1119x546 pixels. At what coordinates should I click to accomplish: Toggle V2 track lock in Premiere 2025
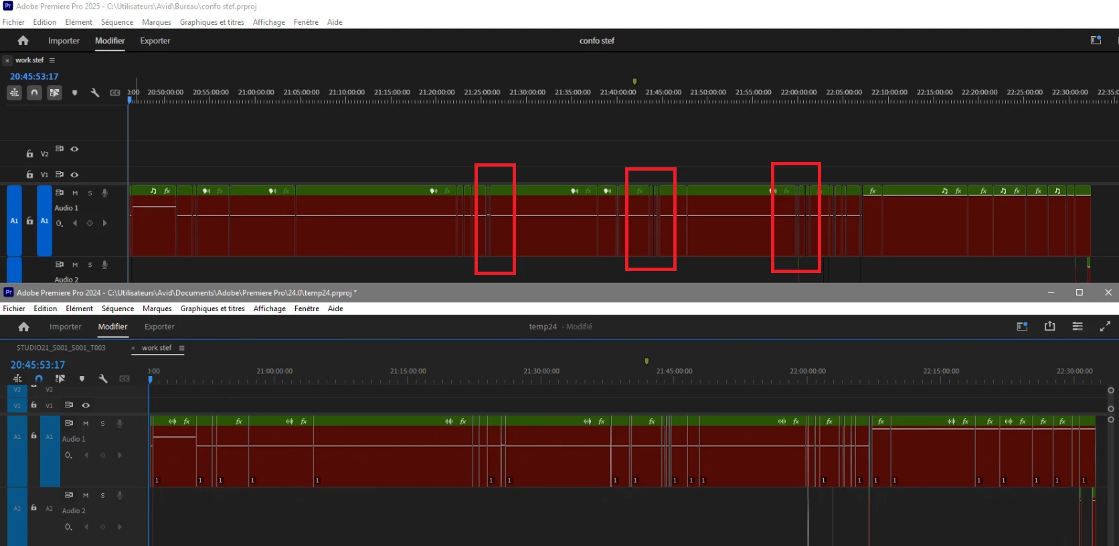tap(29, 153)
